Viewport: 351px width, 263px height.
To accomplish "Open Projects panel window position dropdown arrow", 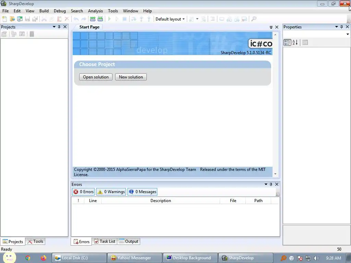I will (54, 27).
